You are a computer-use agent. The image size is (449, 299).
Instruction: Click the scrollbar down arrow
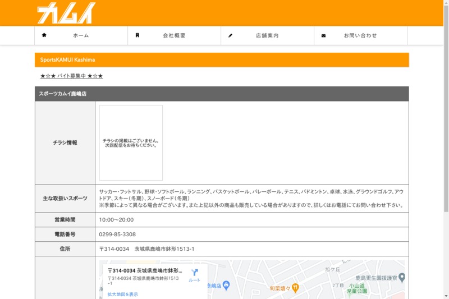pos(446,296)
